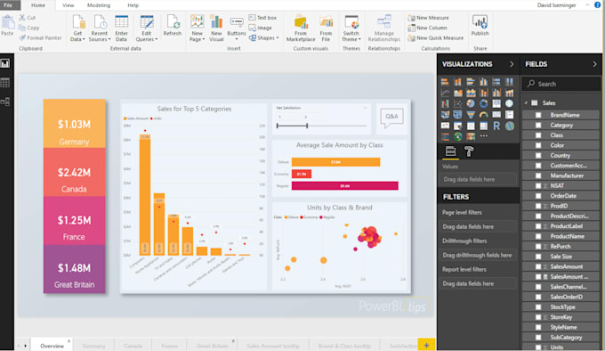Select the pie chart visual
This screenshot has width=605, height=351.
click(x=471, y=103)
